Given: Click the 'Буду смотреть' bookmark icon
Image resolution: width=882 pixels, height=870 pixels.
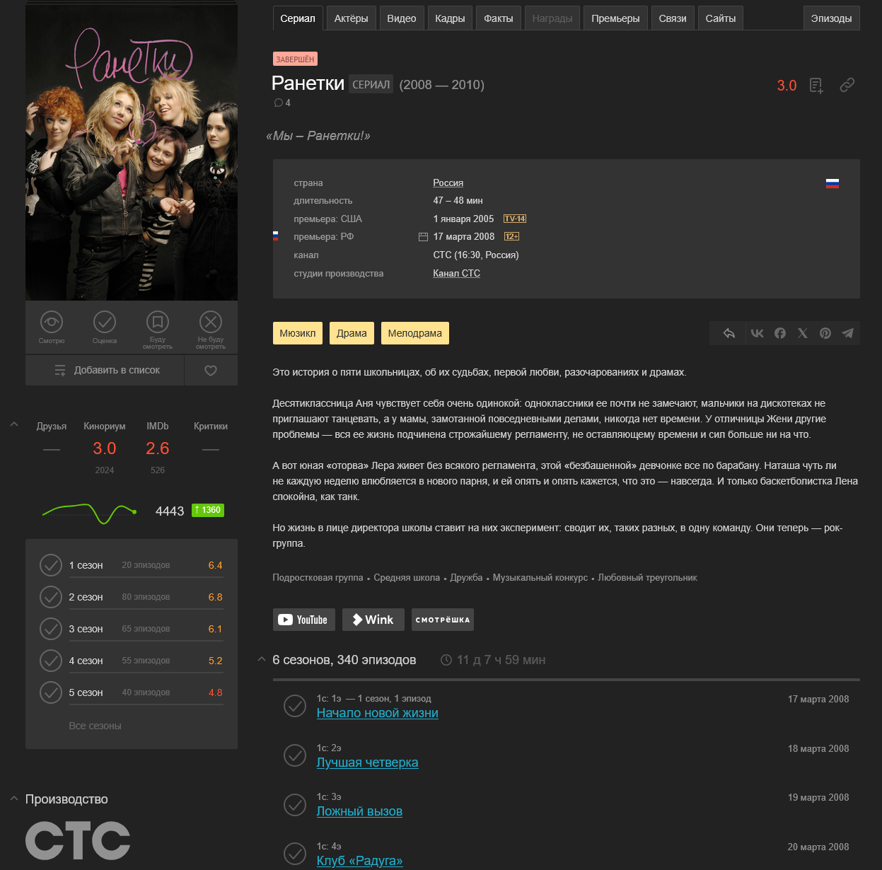Looking at the screenshot, I should pos(158,322).
